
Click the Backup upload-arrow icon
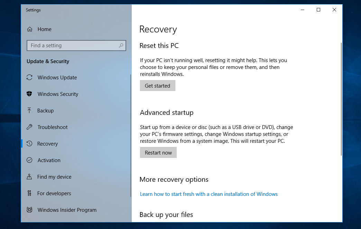[29, 111]
